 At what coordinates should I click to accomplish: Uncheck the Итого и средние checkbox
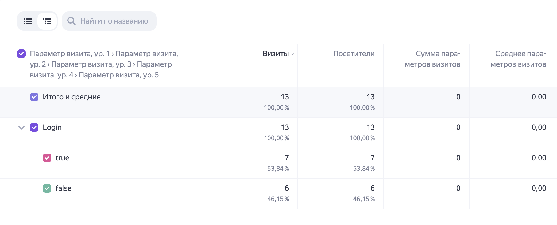tap(34, 97)
